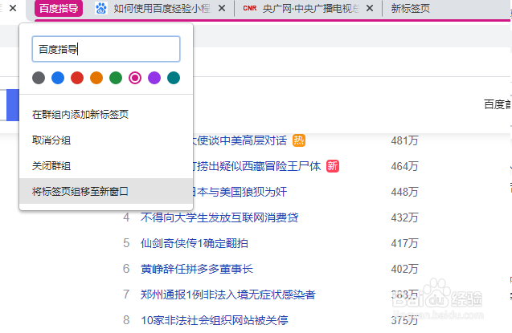Viewport: 512px width, 333px height.
Task: Click rank number 4 in hot list
Action: click(x=126, y=217)
